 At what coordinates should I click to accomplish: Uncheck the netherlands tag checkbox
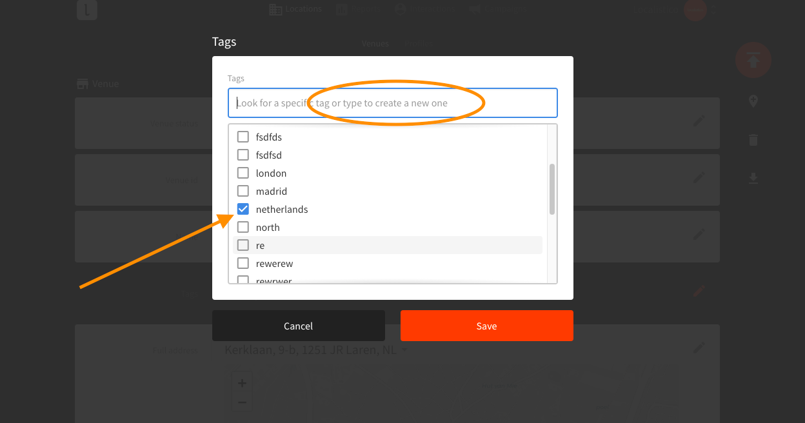243,209
